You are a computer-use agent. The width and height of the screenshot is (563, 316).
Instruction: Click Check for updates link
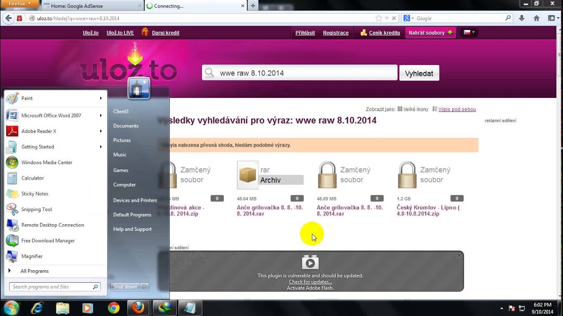click(x=310, y=282)
